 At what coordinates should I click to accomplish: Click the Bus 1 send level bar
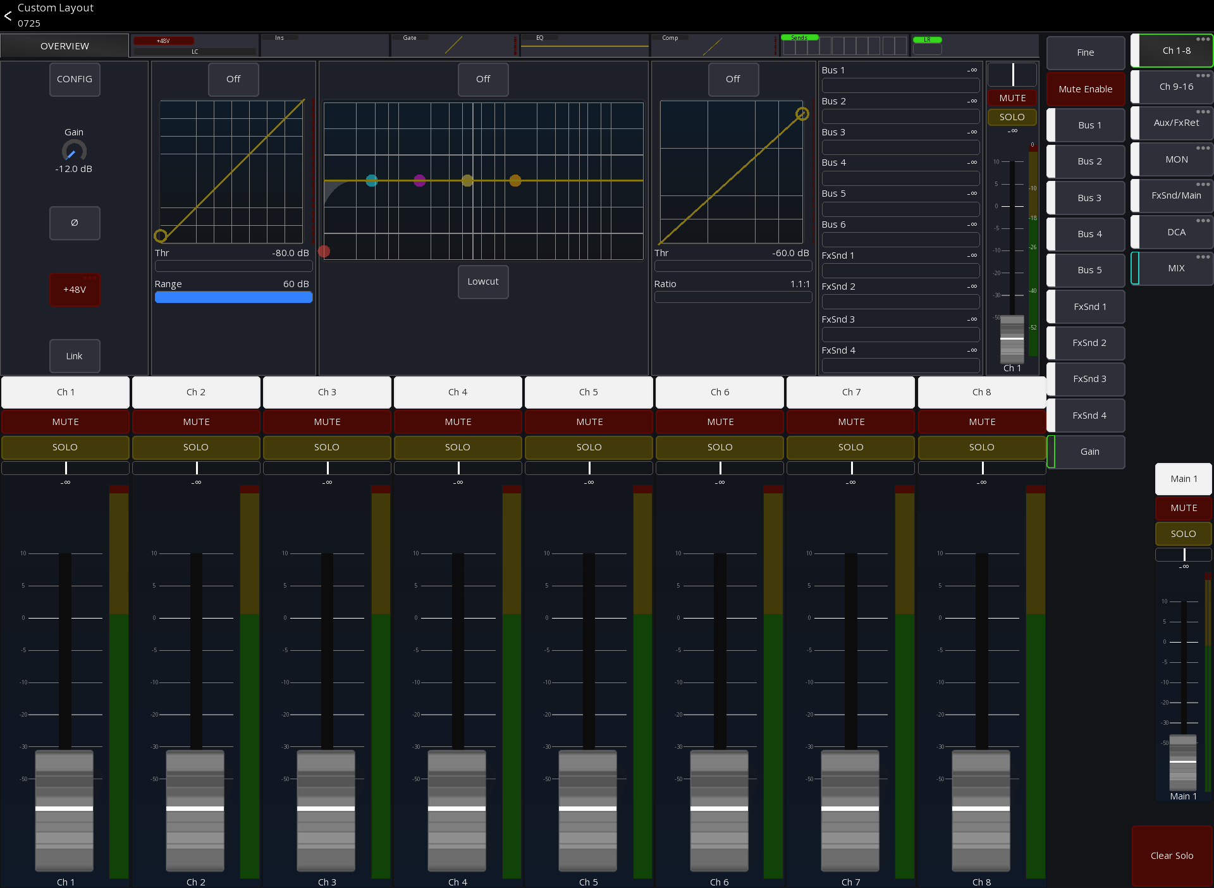point(900,85)
